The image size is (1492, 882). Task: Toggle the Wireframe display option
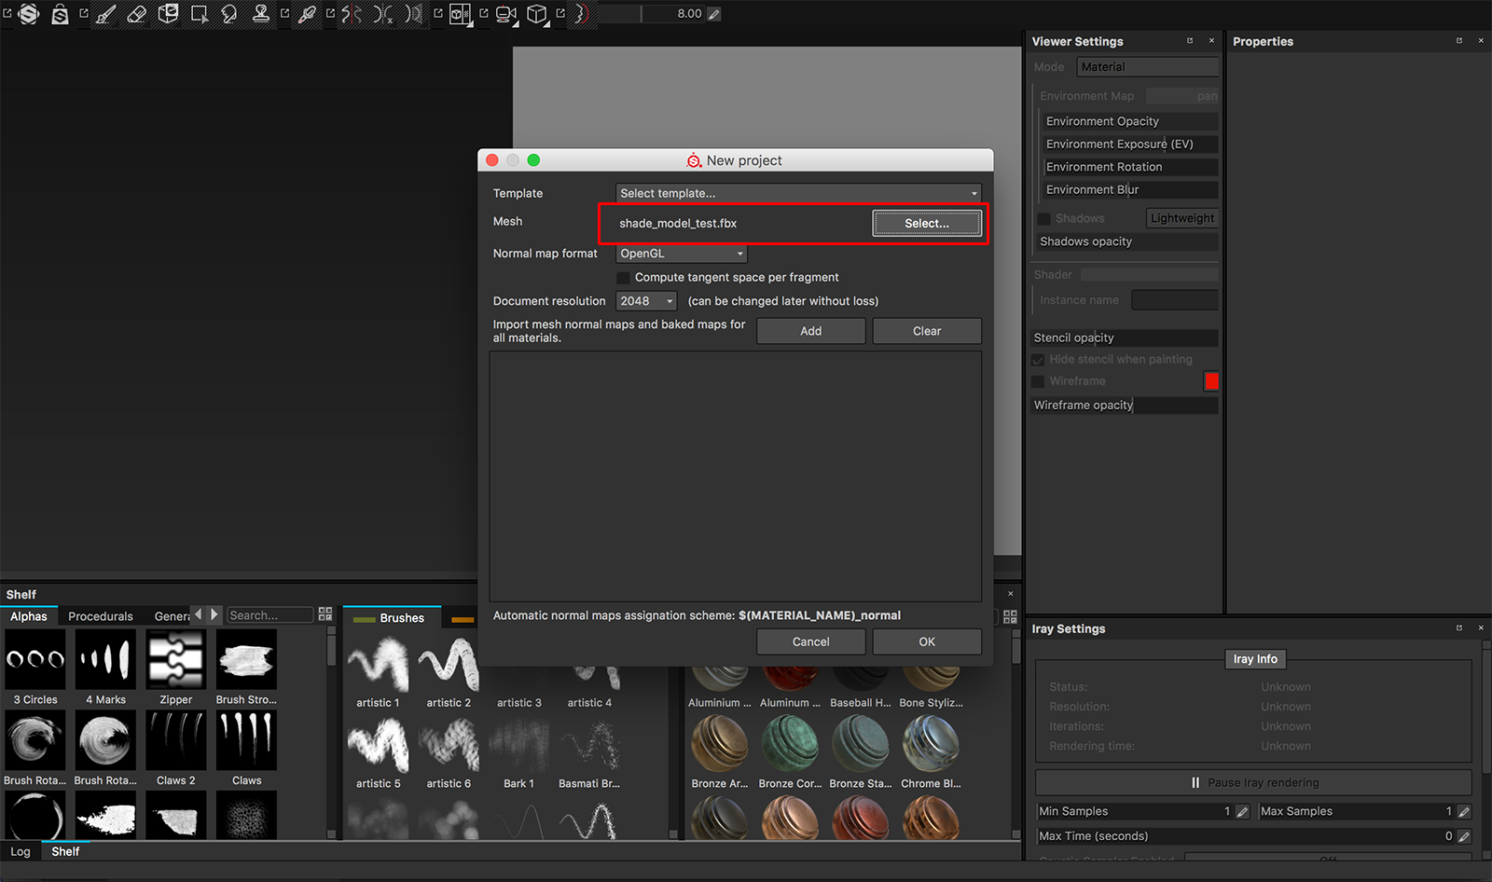pos(1039,380)
